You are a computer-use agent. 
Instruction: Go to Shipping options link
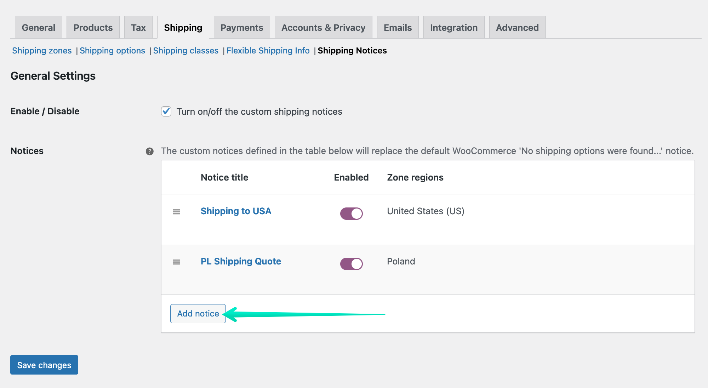pos(112,51)
